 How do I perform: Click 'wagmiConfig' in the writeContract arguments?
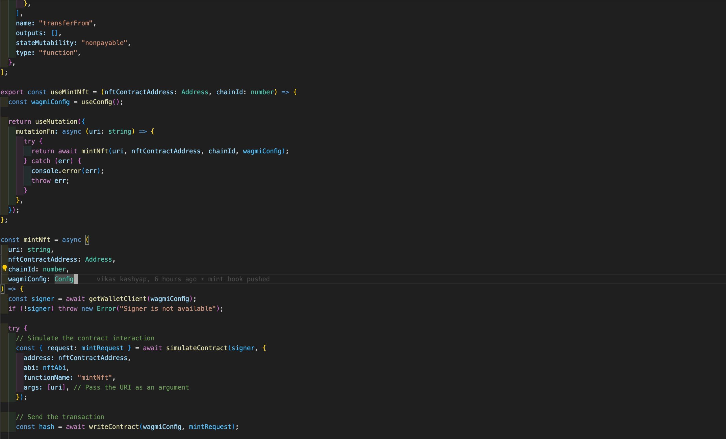coord(162,427)
